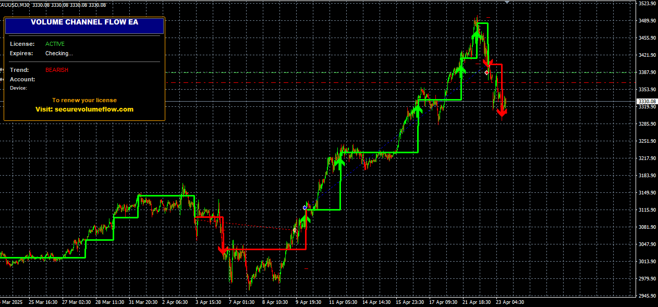Click the Expires Checking status text
This screenshot has width=658, height=307.
tap(59, 53)
